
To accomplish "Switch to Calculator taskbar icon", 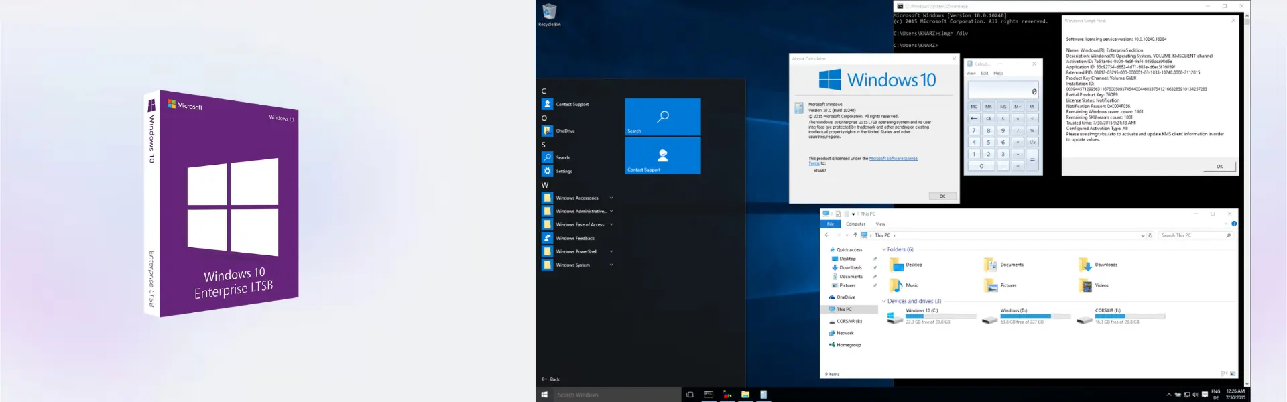I will tap(763, 395).
